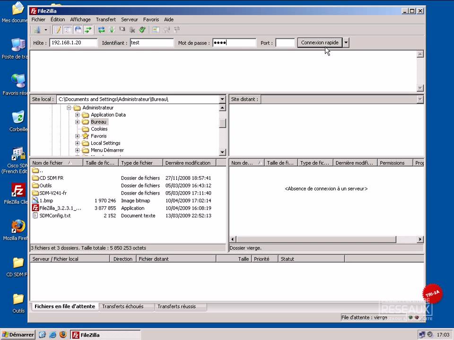The image size is (454, 340).
Task: Toggle directory comparison icon
Action: [166, 29]
